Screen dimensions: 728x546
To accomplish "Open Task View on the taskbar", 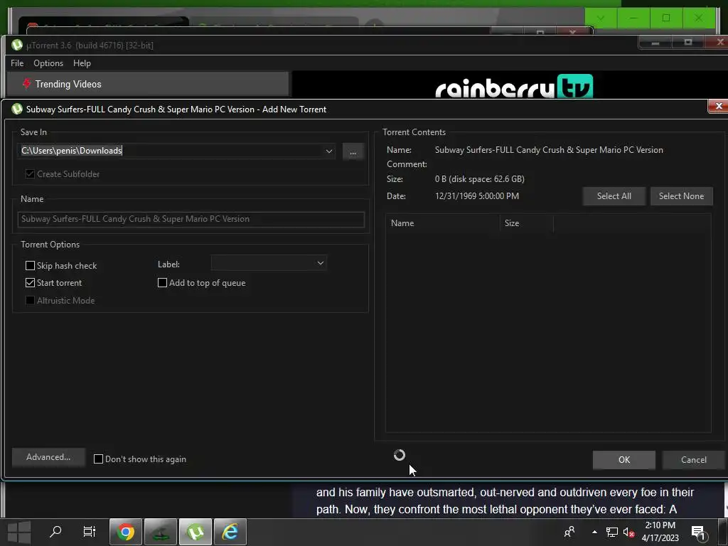I will point(89,532).
